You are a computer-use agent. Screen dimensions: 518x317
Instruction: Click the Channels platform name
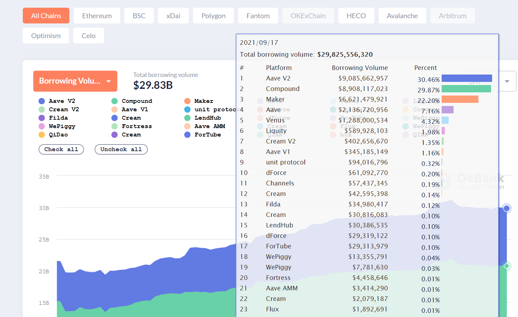280,183
